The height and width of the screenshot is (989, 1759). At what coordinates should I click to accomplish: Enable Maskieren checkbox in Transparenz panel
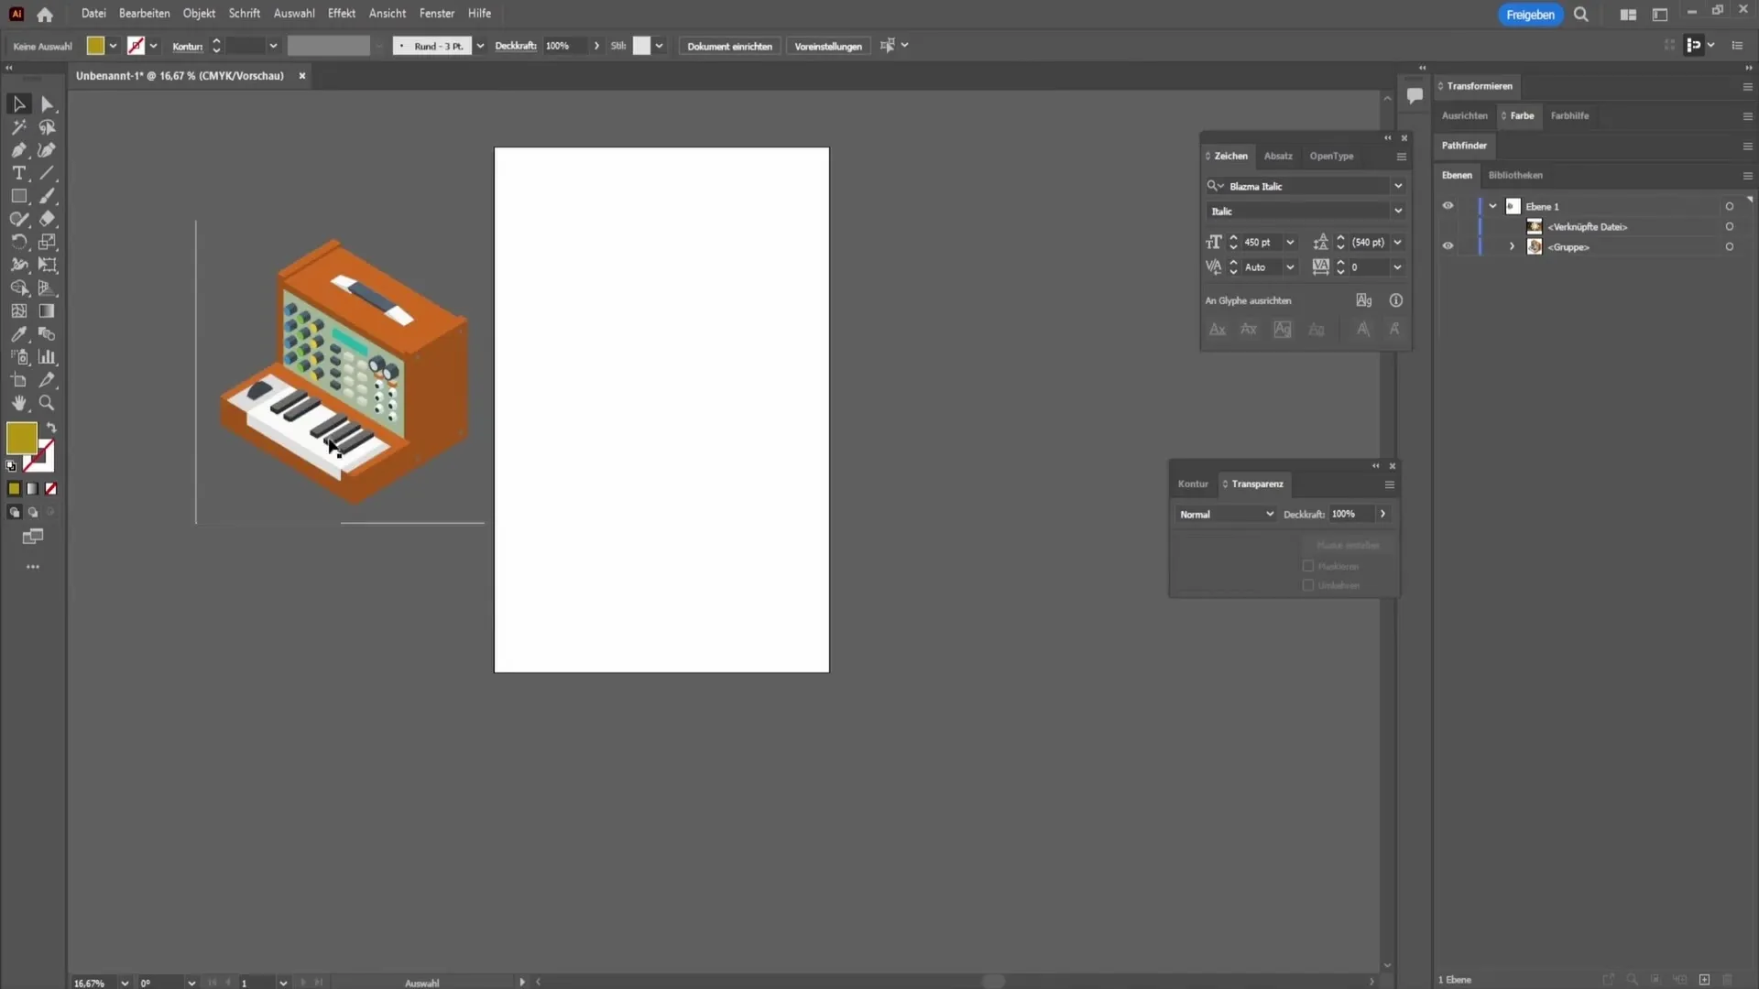tap(1308, 566)
